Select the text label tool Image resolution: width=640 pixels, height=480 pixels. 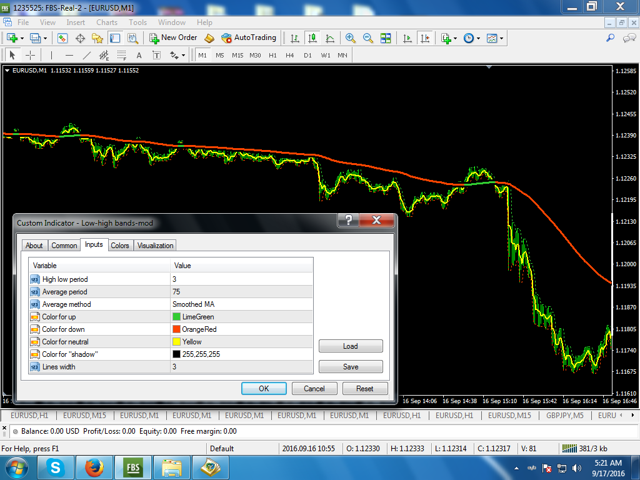click(x=157, y=55)
